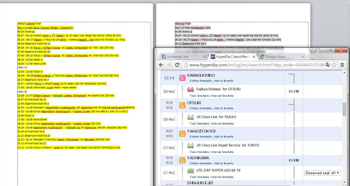Open the Reserved seat dropdown

(322, 173)
